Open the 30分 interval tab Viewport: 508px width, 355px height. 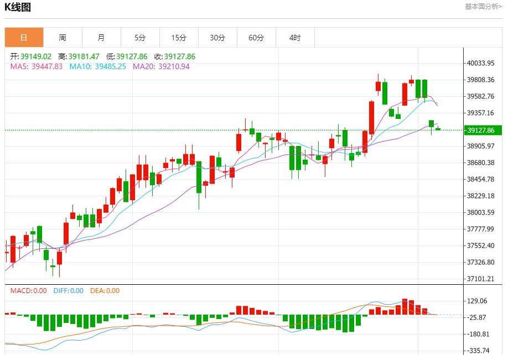(217, 38)
